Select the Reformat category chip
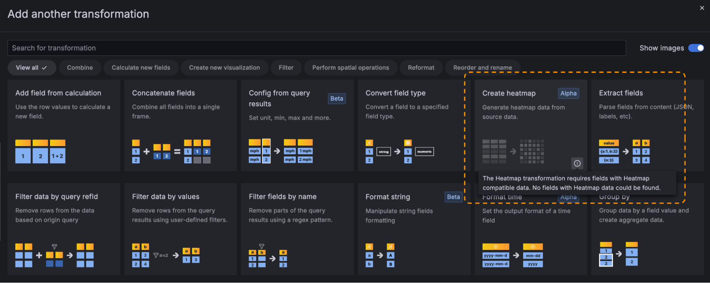This screenshot has width=710, height=283. (x=421, y=68)
